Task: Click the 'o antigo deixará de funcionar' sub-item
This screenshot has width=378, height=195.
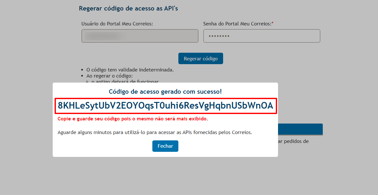Action: pos(125,81)
